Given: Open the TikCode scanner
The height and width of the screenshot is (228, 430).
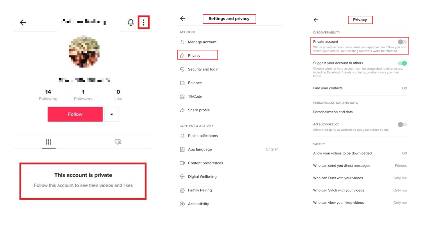Looking at the screenshot, I should coord(195,96).
